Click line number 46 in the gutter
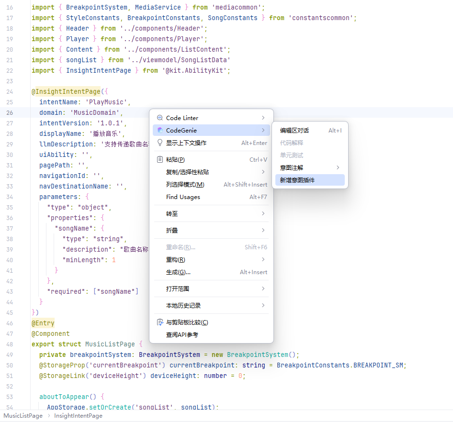The image size is (453, 422). pos(10,323)
